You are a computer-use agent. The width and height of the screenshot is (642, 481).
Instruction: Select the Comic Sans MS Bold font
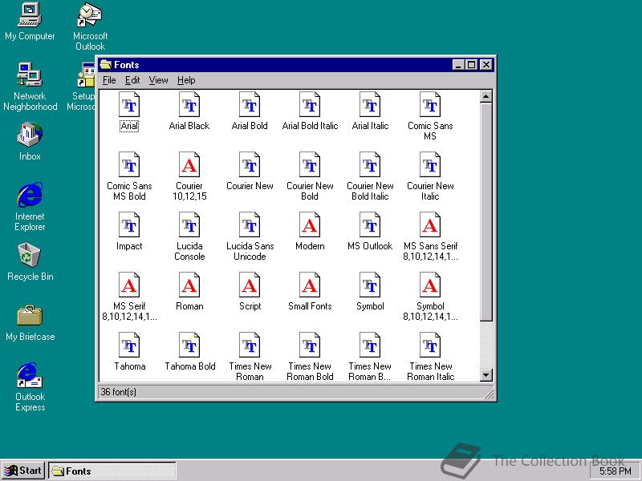pos(129,165)
